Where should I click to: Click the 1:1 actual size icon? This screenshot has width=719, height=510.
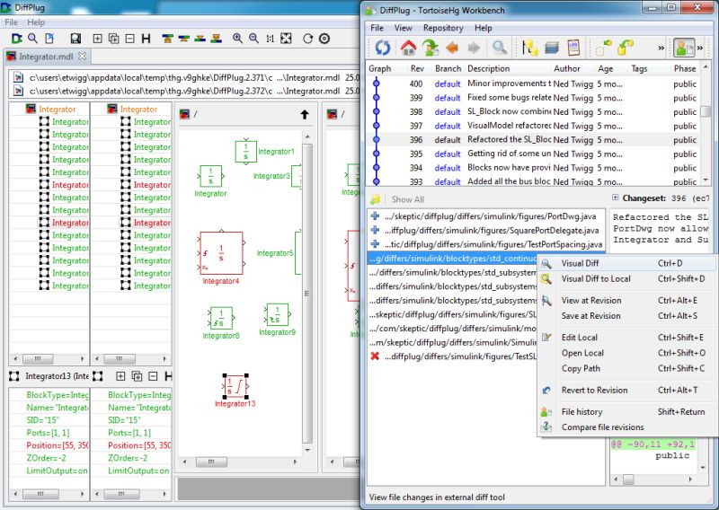[x=271, y=39]
